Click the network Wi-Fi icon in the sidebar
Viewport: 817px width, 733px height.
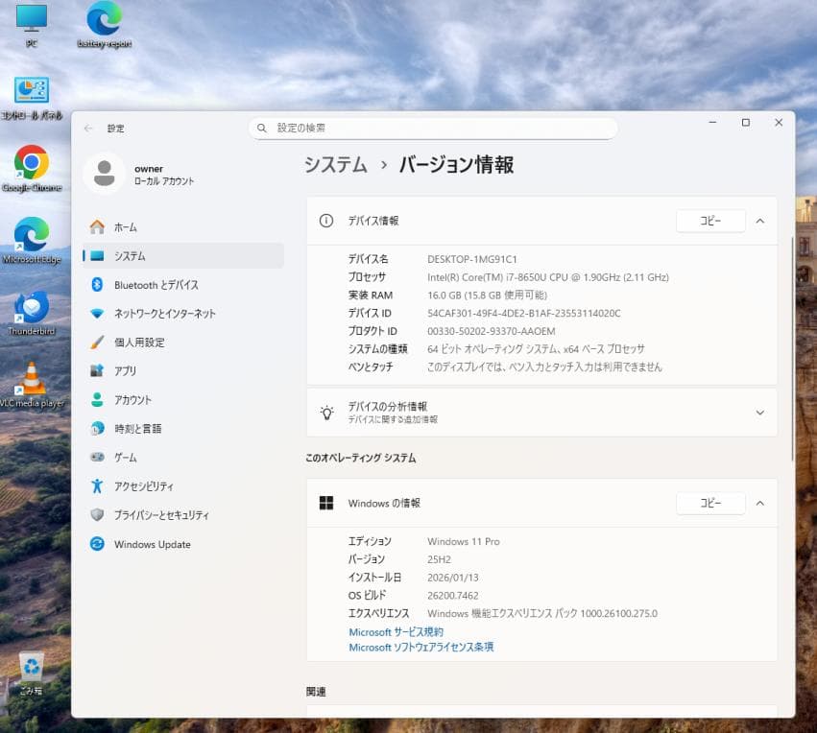pos(97,314)
